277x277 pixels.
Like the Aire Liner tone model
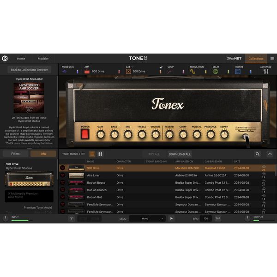(264, 174)
